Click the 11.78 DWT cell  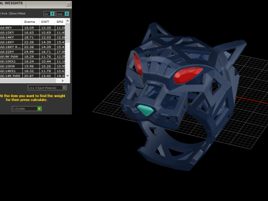[47, 71]
